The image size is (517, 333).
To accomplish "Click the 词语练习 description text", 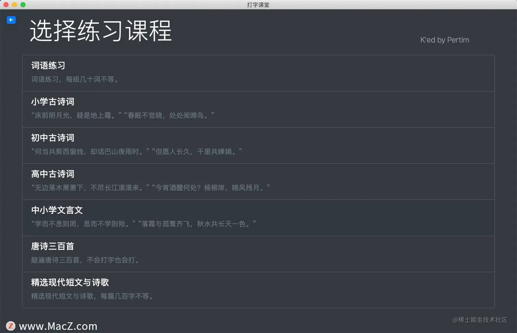I will pos(75,79).
